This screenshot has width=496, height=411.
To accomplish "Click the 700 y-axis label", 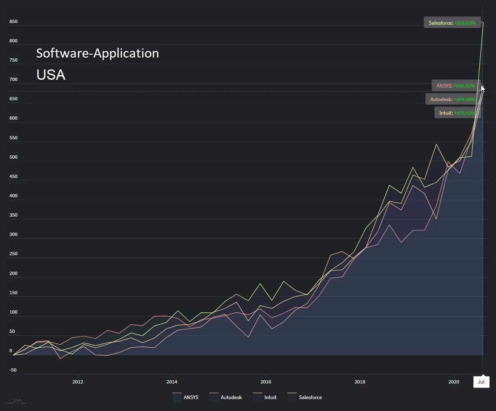I will (14, 79).
